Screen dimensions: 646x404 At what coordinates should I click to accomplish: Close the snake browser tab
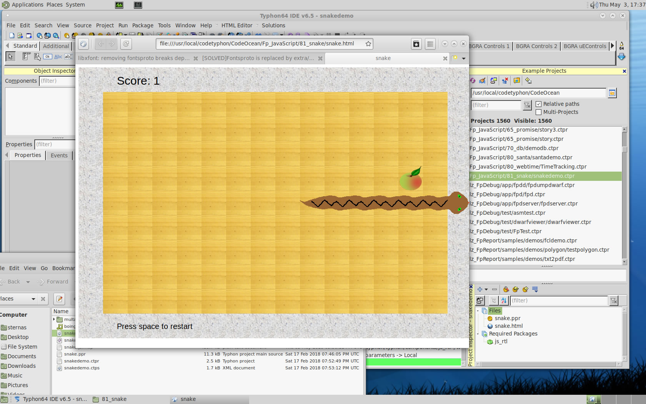(445, 58)
